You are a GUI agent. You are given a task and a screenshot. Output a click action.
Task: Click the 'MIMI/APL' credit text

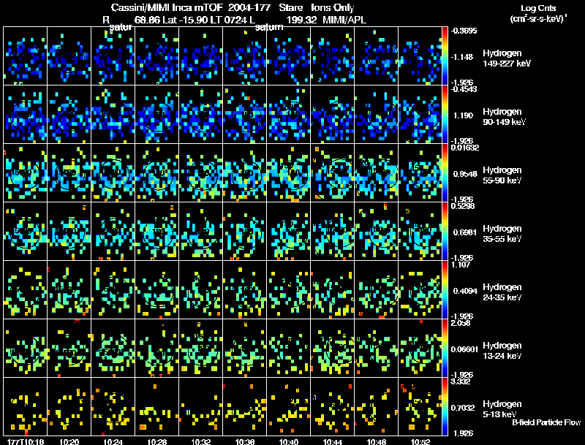344,20
